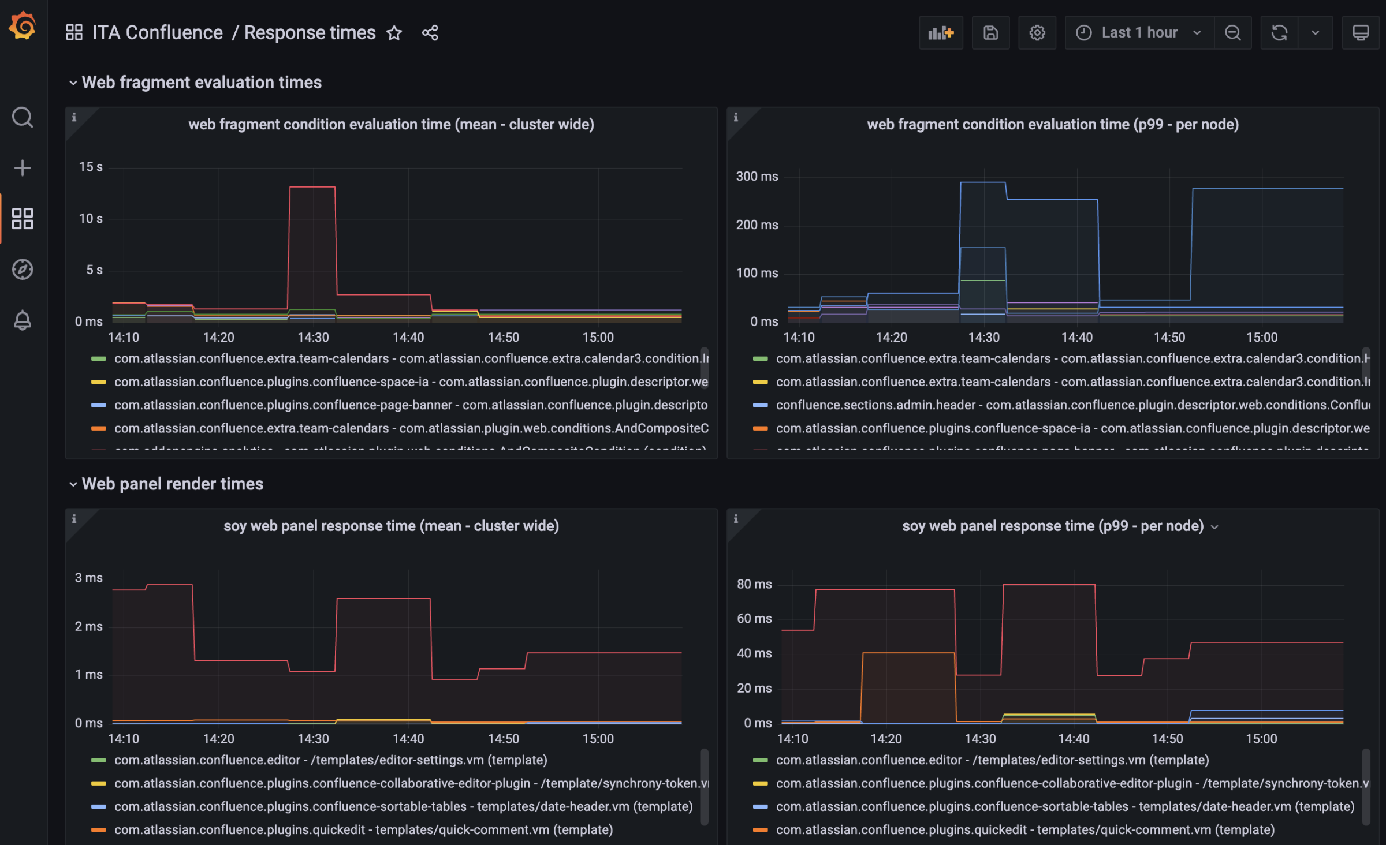Click the ITA Confluence folder breadcrumb

click(x=157, y=33)
